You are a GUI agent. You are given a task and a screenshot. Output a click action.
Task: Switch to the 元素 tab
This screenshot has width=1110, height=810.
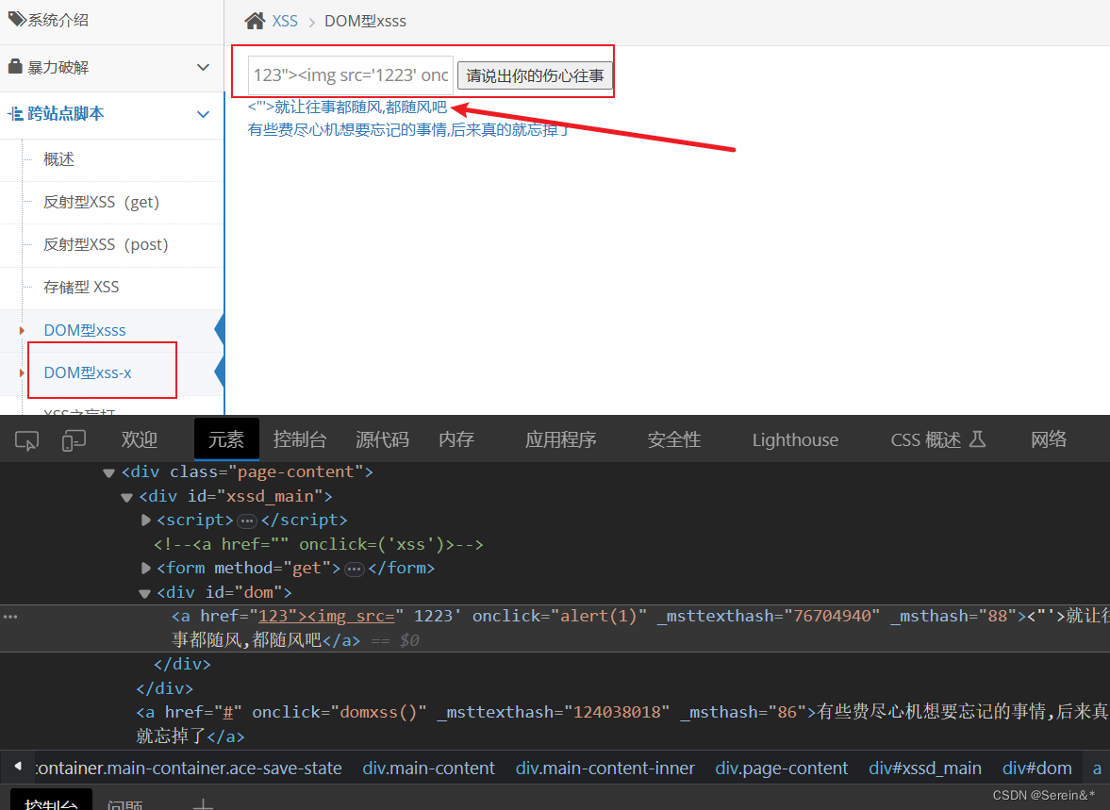226,439
